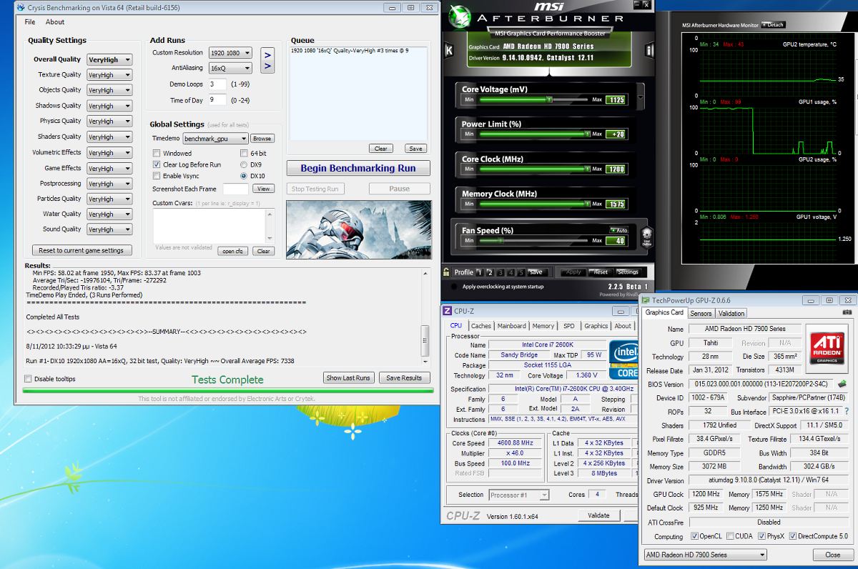
Task: Expand the Core Voltage arrow in Afterburner
Action: [x=639, y=97]
